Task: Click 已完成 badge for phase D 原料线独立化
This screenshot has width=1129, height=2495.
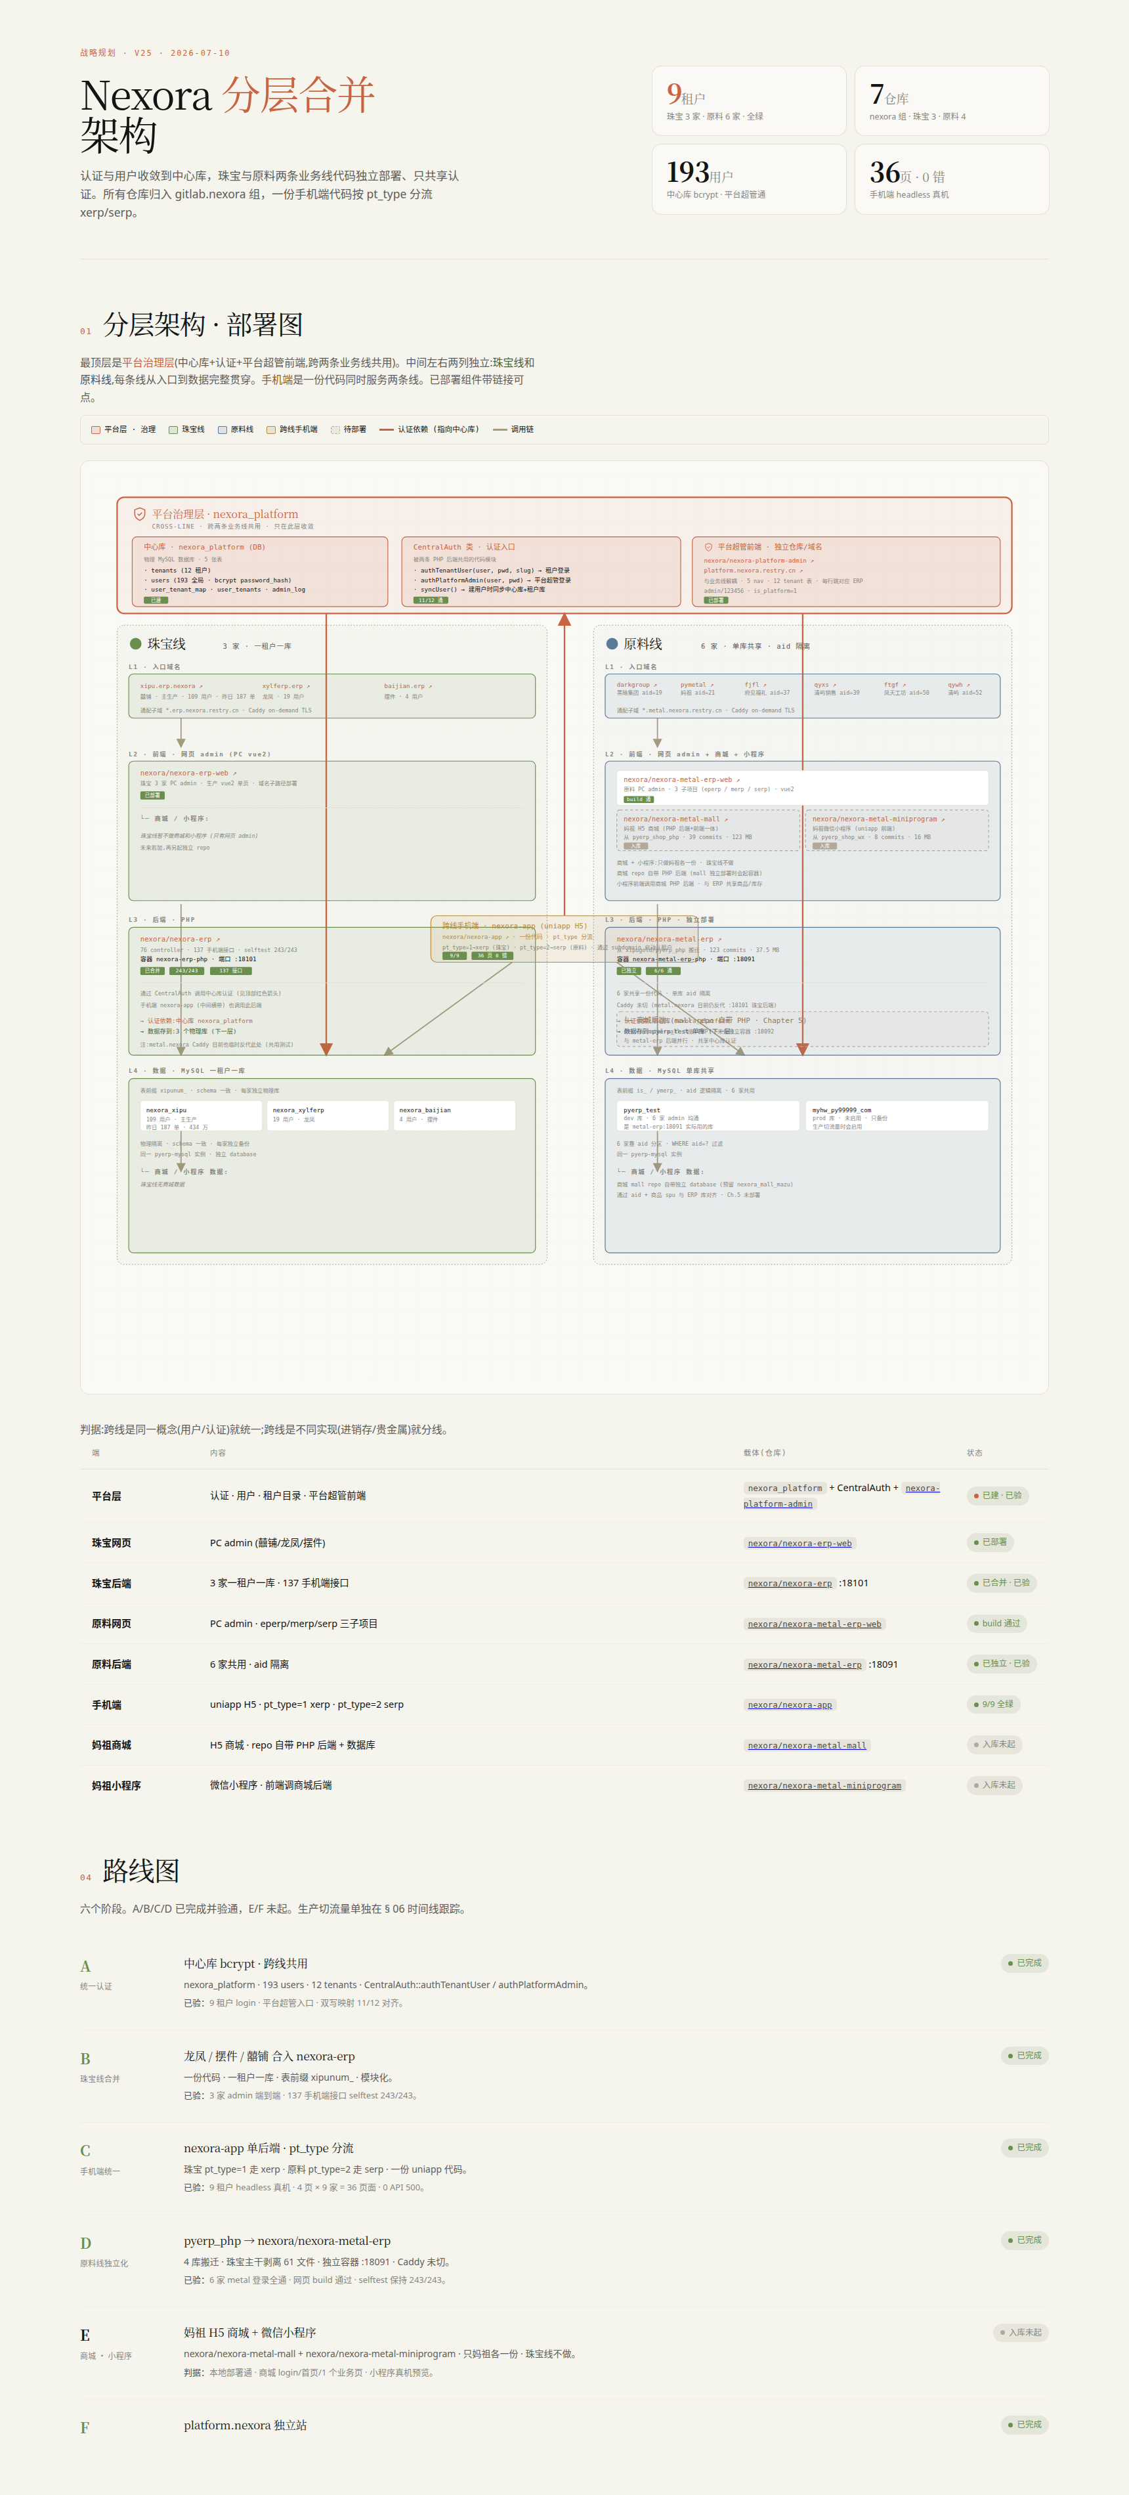Action: 1025,2240
